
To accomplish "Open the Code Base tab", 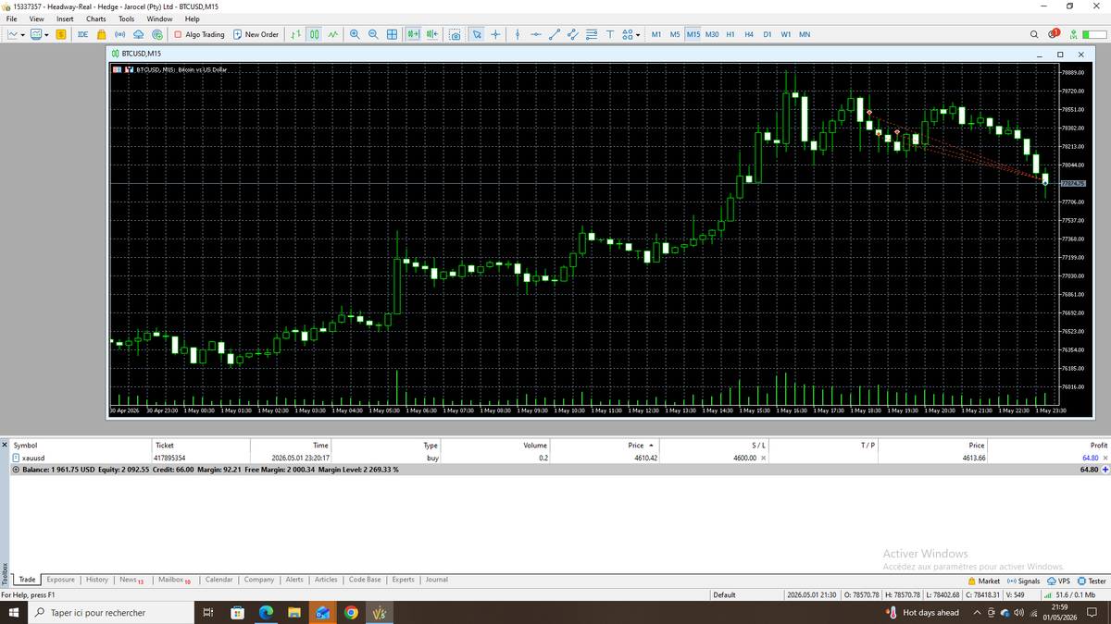I will (365, 580).
